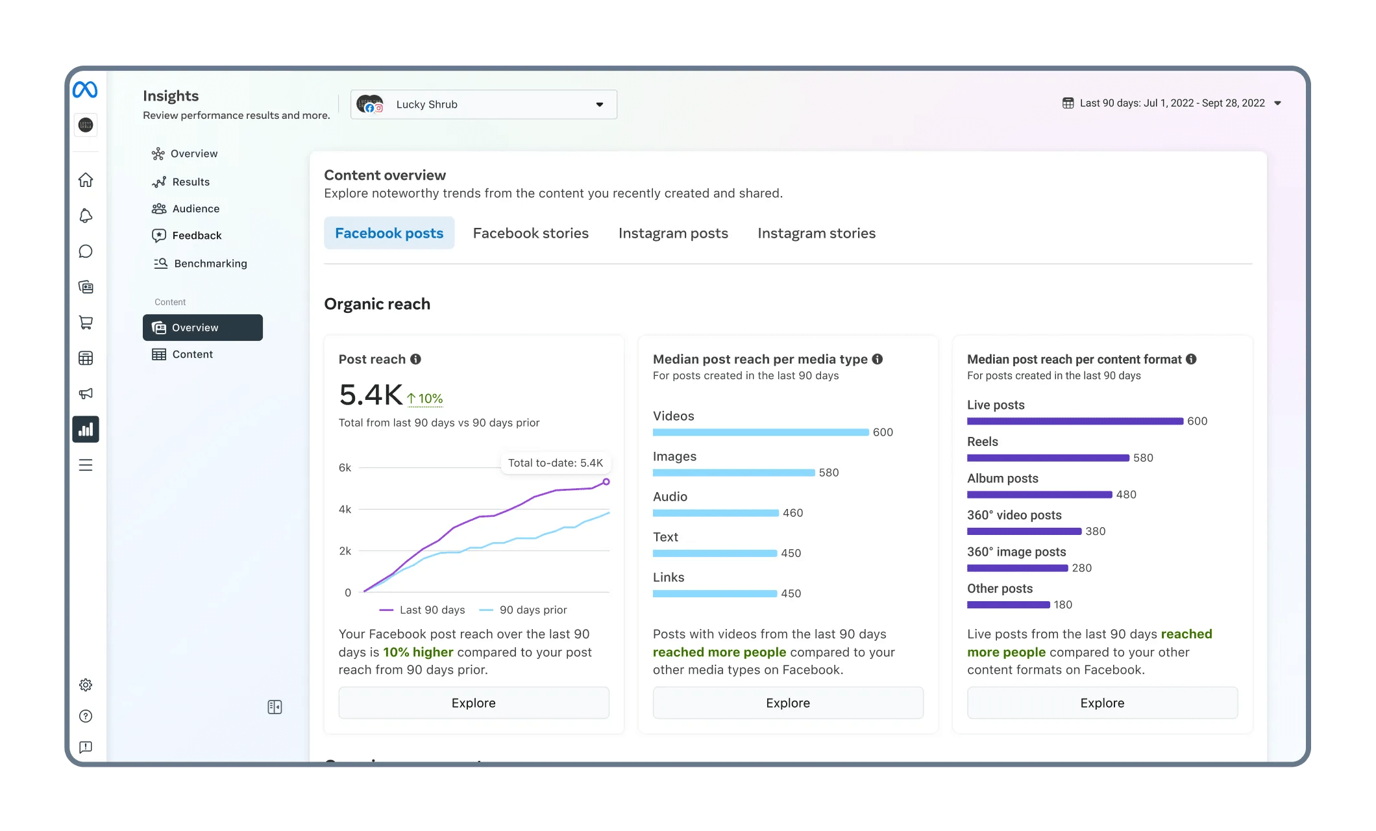Explore median post reach per content format

[x=1101, y=702]
